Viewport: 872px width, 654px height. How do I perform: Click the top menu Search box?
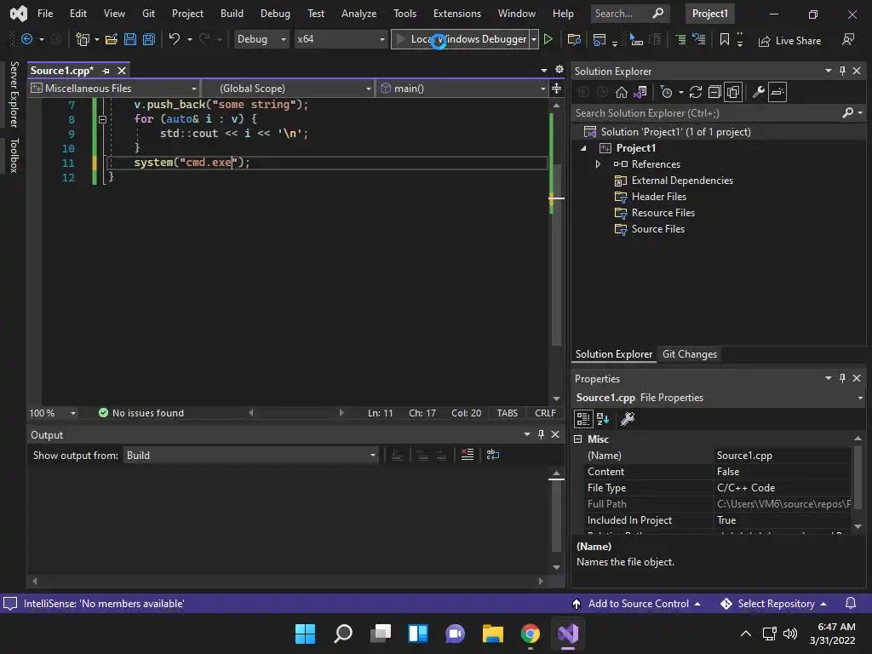point(629,14)
